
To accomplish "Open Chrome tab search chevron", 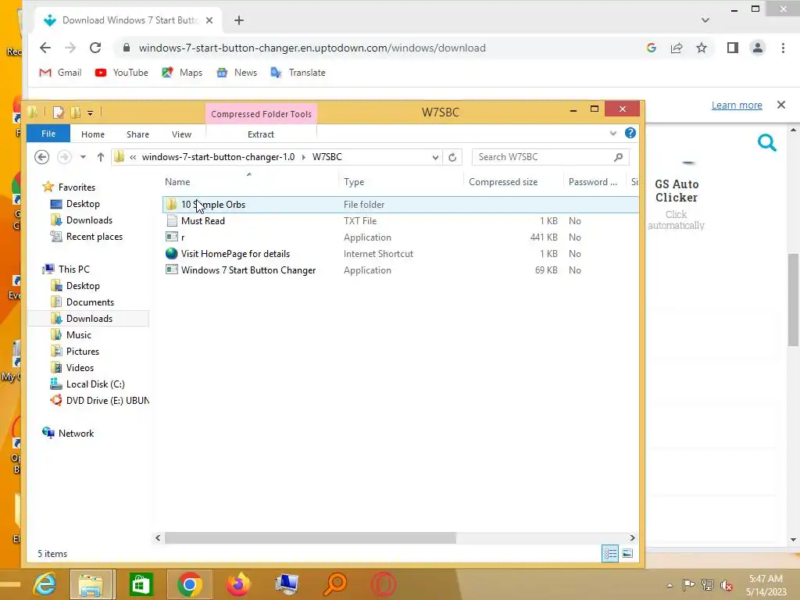I will click(x=705, y=20).
